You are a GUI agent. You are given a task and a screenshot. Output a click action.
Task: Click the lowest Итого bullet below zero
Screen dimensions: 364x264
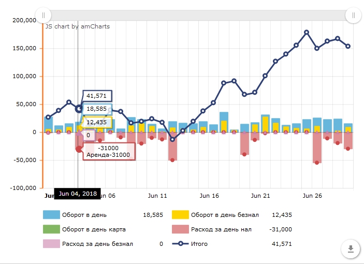(172, 139)
